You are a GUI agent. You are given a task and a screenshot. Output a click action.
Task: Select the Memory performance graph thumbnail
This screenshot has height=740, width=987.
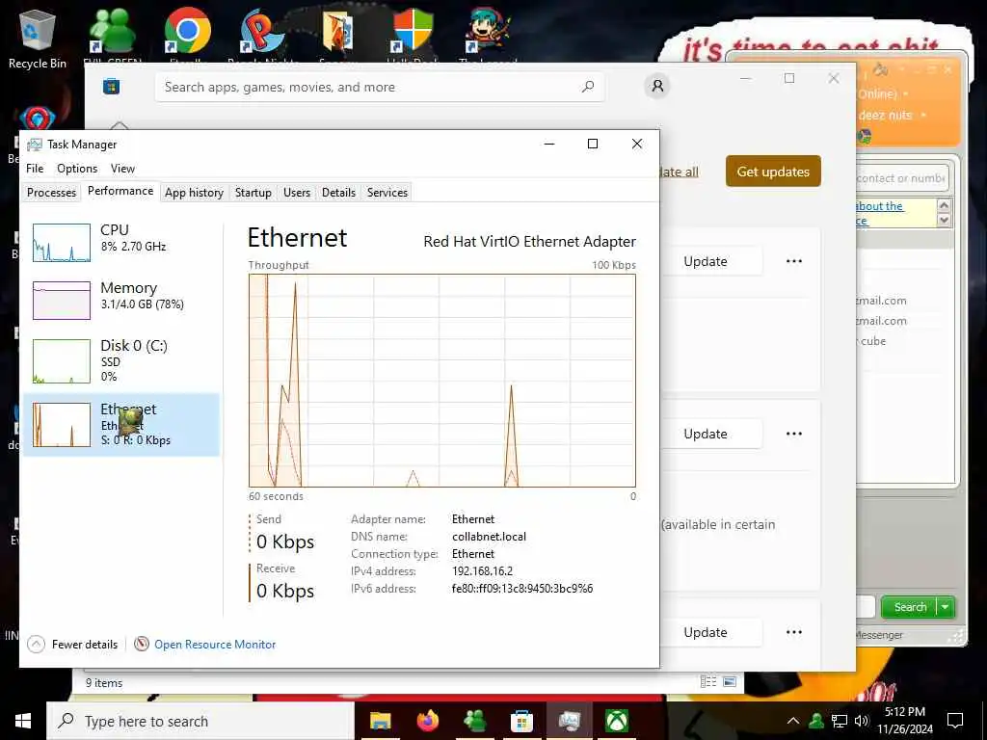(x=62, y=301)
